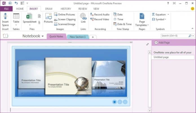Collapse the ribbon

192,29
